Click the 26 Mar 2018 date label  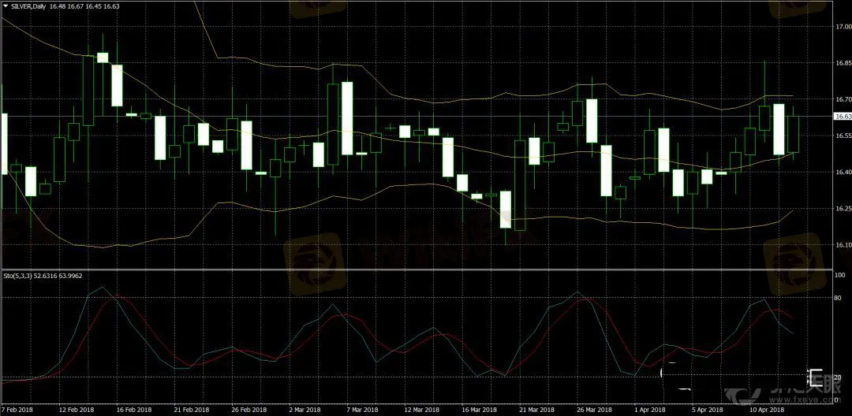[593, 410]
